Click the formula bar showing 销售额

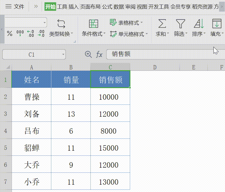pos(165,54)
